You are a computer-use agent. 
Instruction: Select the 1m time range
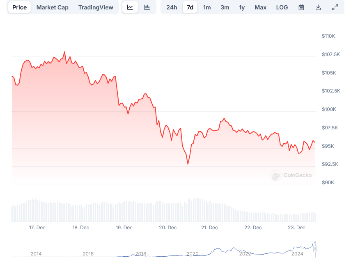click(x=207, y=7)
